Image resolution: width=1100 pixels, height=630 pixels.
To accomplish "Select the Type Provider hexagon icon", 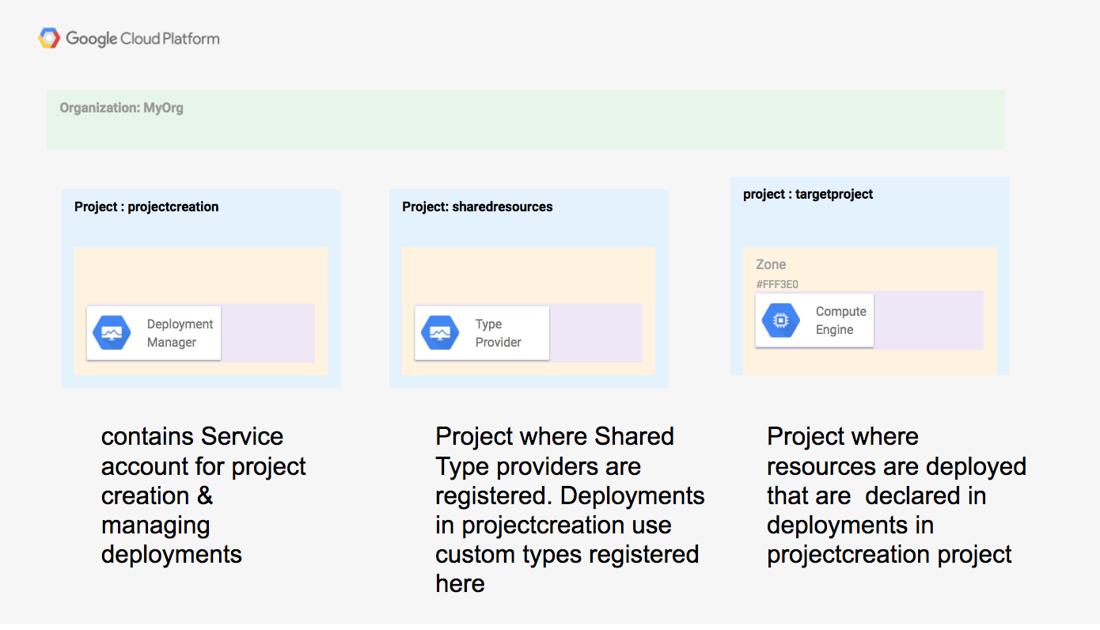I will [x=439, y=332].
